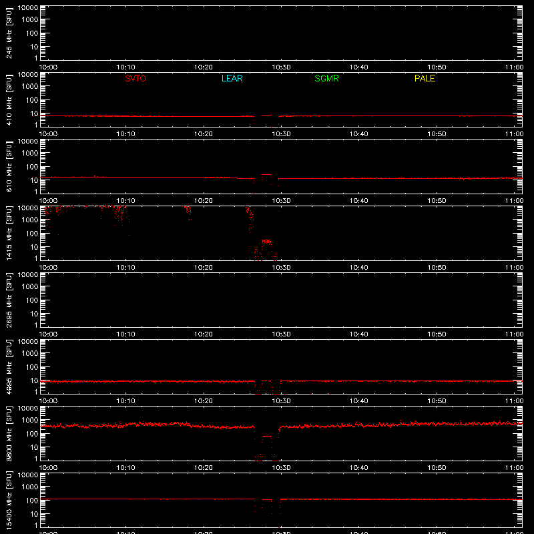Click the 10:50 time label under 610 MHz panel
This screenshot has height=534, width=534.
pos(437,201)
